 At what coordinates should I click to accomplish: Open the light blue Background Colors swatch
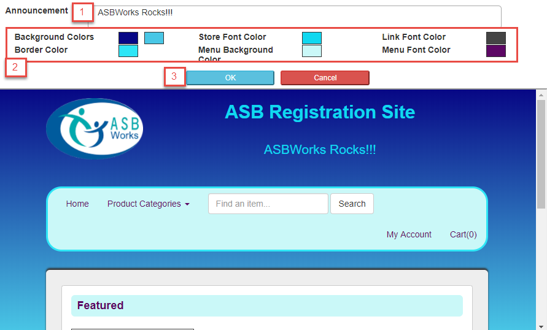coord(154,38)
